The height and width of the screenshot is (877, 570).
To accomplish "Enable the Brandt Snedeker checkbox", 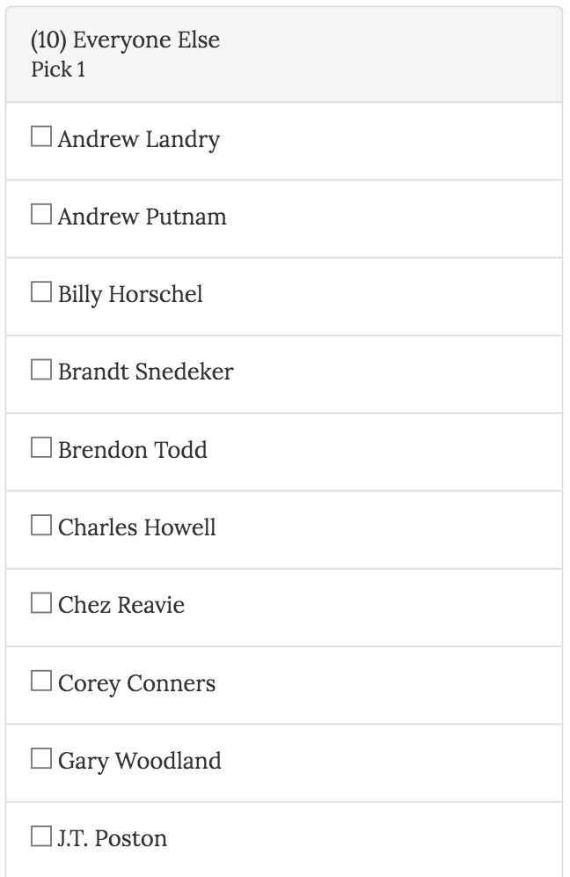I will 41,370.
